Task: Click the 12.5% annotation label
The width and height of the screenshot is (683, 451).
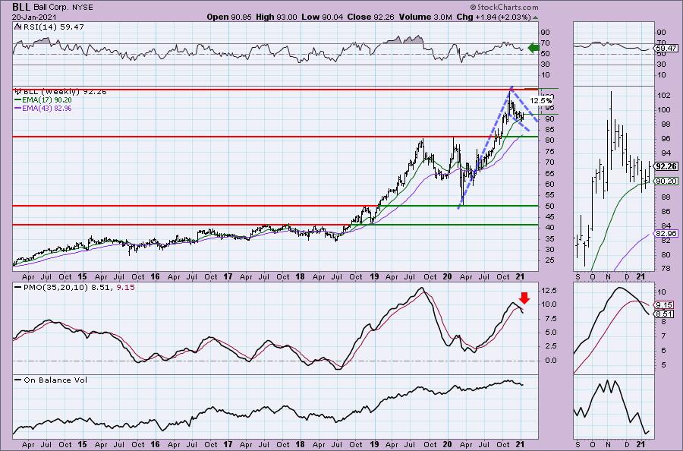Action: pos(540,101)
